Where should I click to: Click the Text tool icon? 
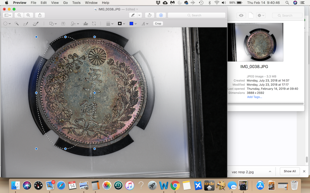pos(63,24)
